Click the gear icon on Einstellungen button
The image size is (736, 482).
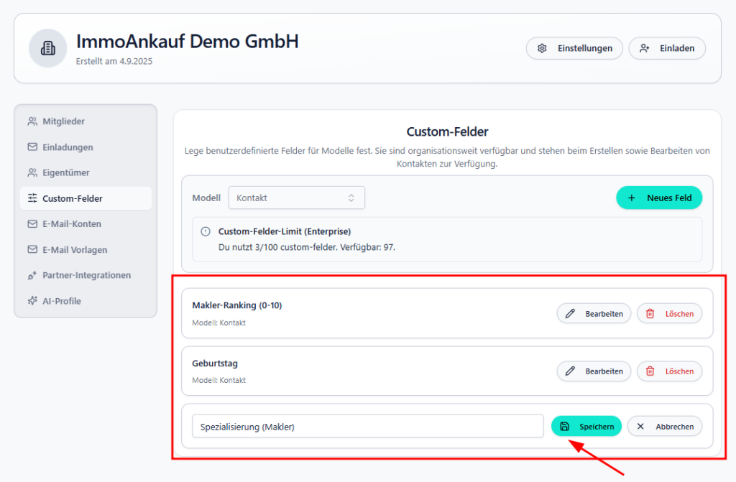542,48
